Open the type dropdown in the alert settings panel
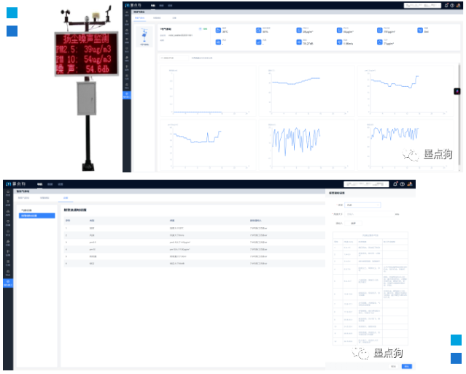 (x=362, y=205)
